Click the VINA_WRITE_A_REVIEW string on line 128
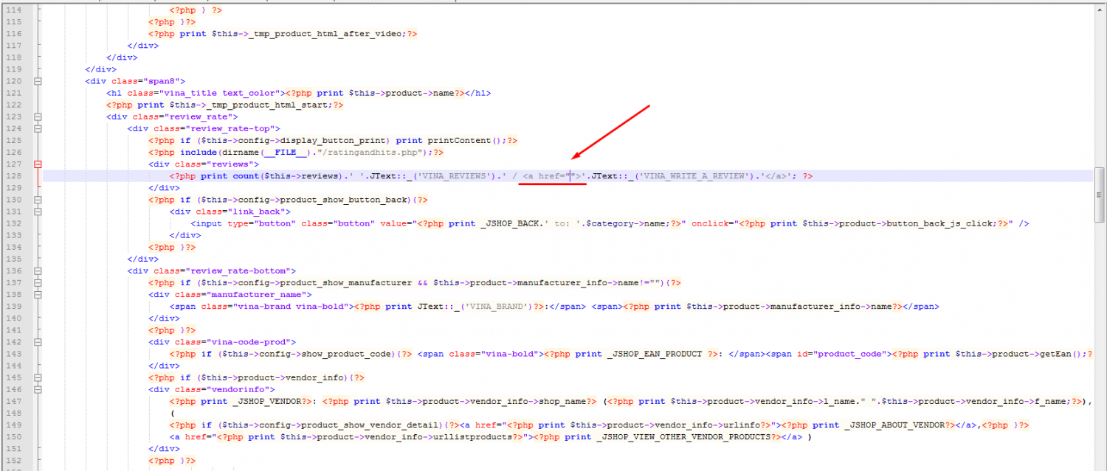The image size is (1107, 471). point(694,176)
